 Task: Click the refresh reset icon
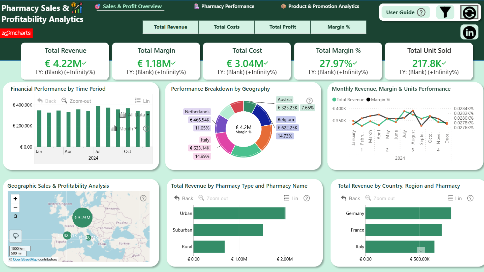[469, 12]
